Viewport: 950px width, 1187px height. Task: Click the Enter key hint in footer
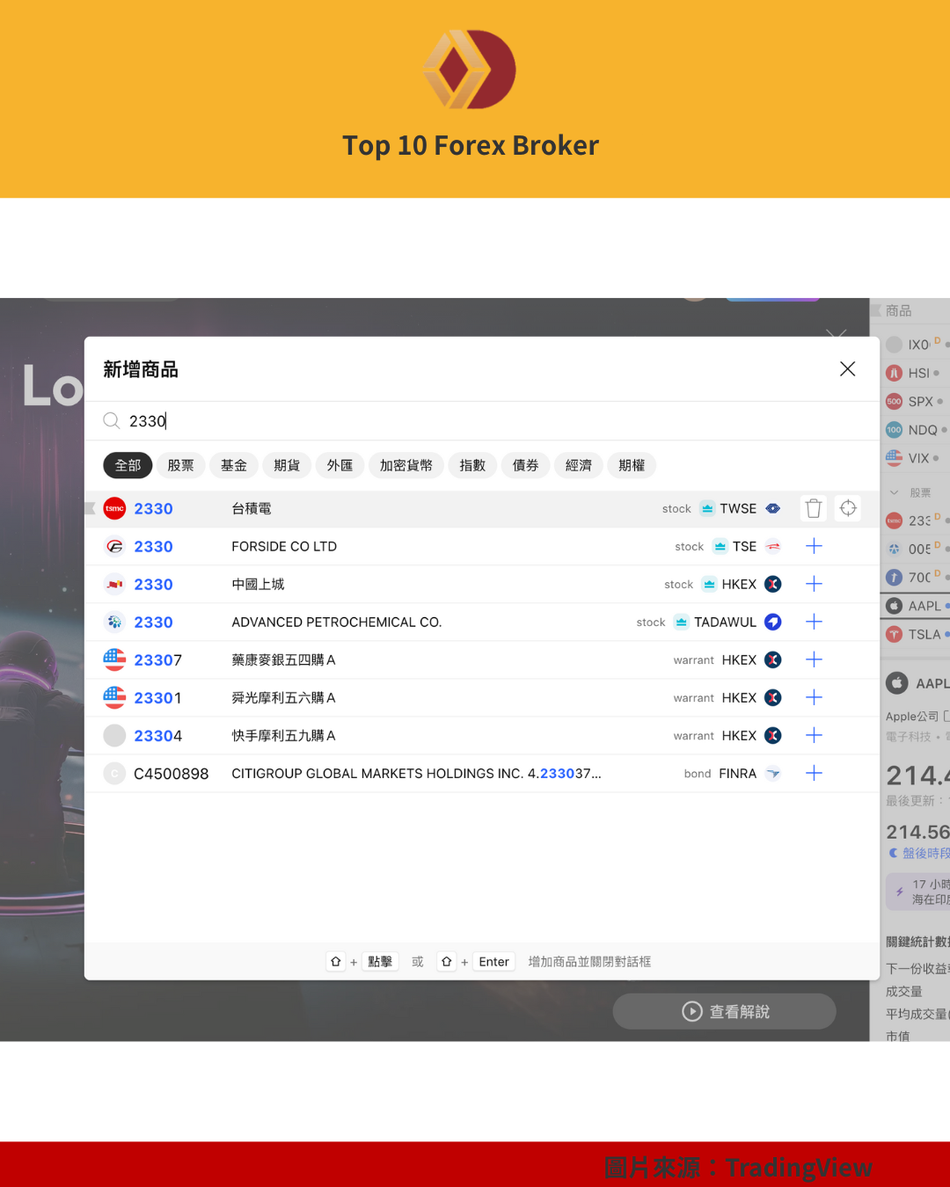click(493, 962)
